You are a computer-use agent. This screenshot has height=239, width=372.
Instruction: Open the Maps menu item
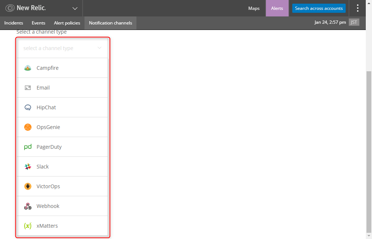point(254,8)
